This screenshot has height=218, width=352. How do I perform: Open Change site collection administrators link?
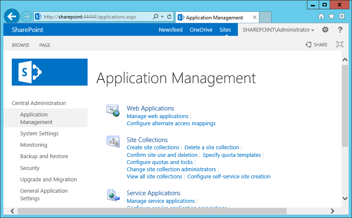(171, 170)
